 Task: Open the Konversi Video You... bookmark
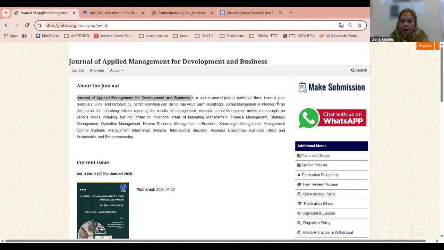tap(113, 36)
